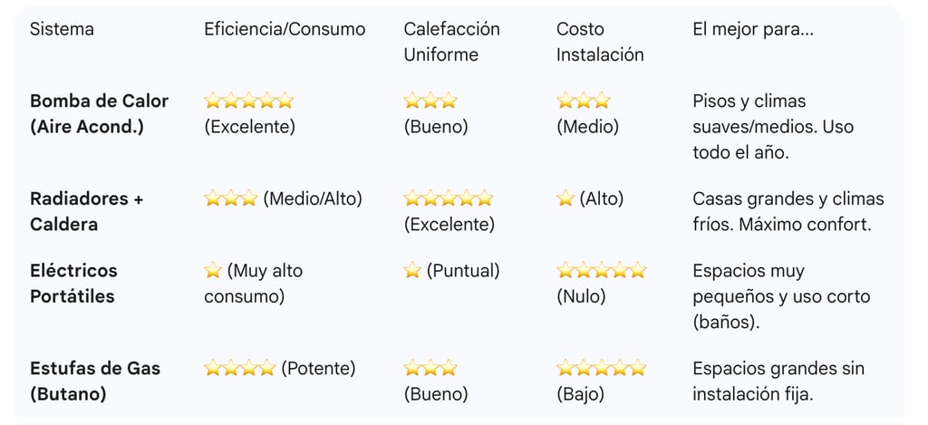
Task: Select Bomba de Calor's uniform heating stars
Action: click(430, 101)
